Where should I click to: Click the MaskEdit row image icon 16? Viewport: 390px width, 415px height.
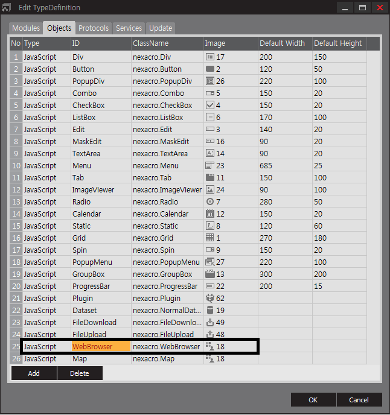click(210, 141)
